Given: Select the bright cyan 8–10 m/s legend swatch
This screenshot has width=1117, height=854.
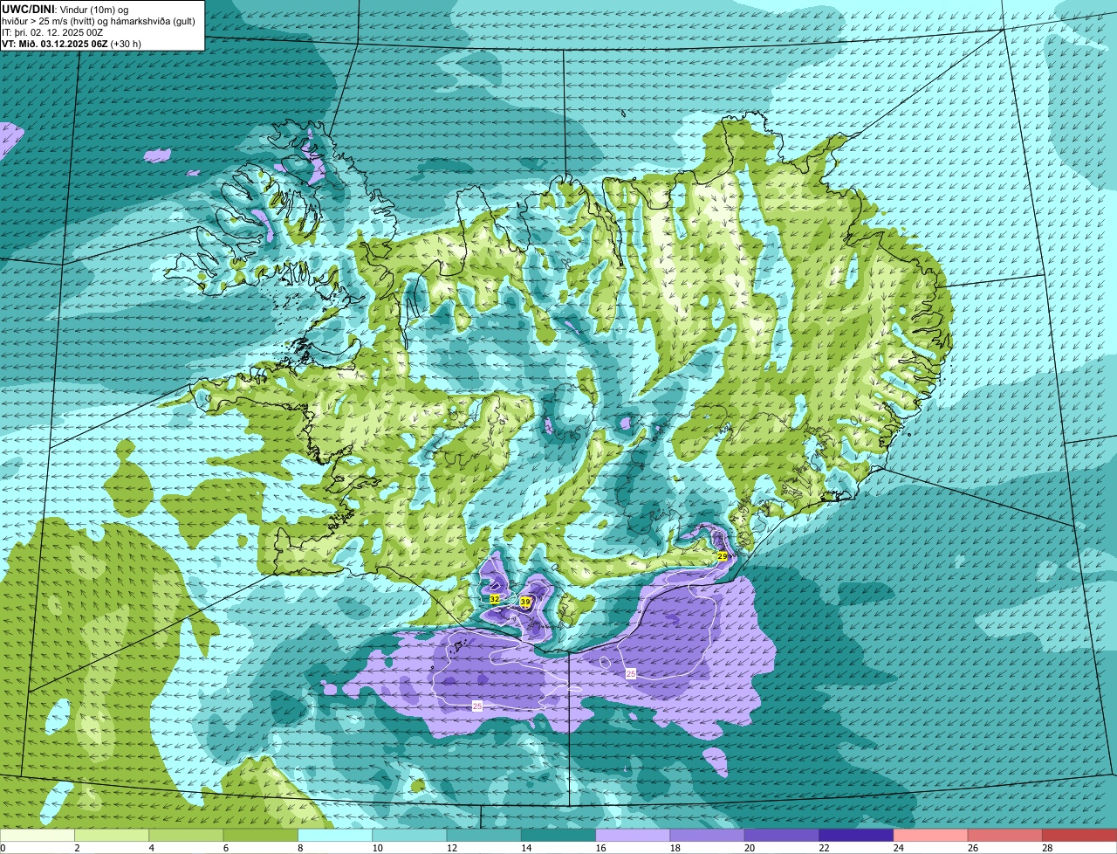Looking at the screenshot, I should point(335,836).
